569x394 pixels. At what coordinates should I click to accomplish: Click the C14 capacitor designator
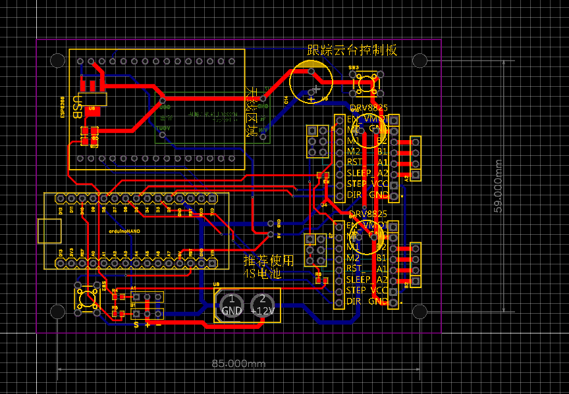tap(286, 101)
